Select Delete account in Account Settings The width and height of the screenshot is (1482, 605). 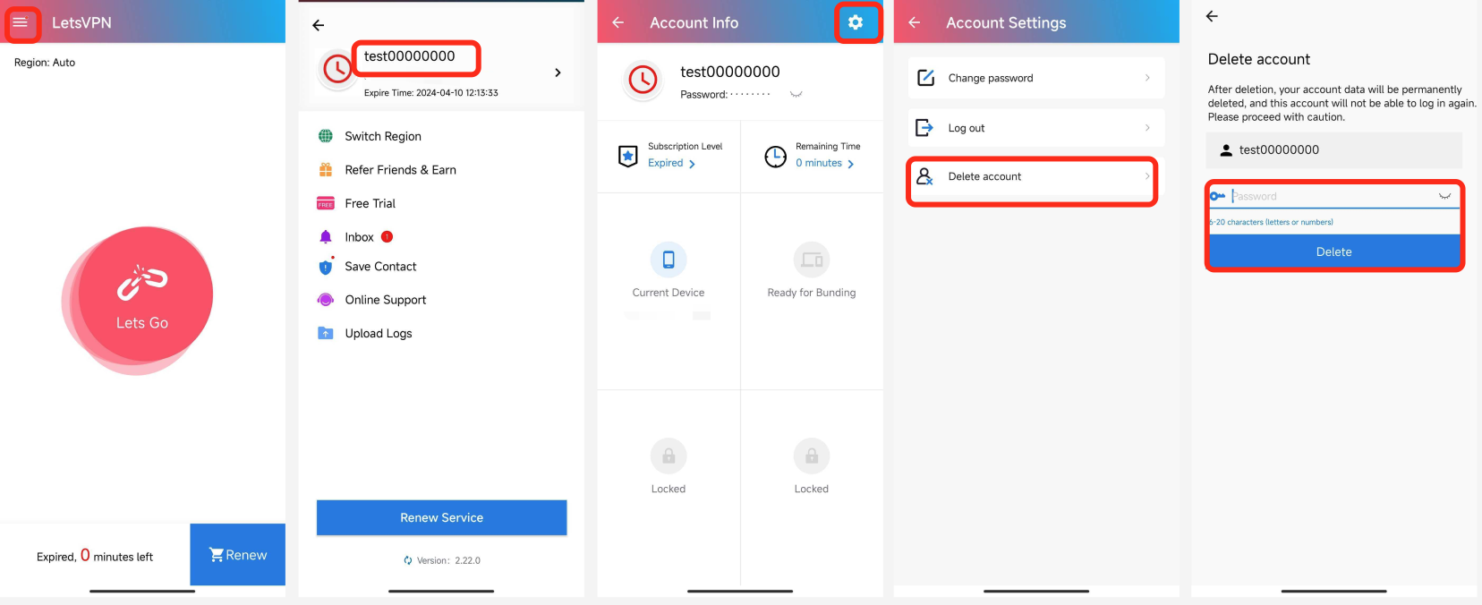pyautogui.click(x=1032, y=177)
